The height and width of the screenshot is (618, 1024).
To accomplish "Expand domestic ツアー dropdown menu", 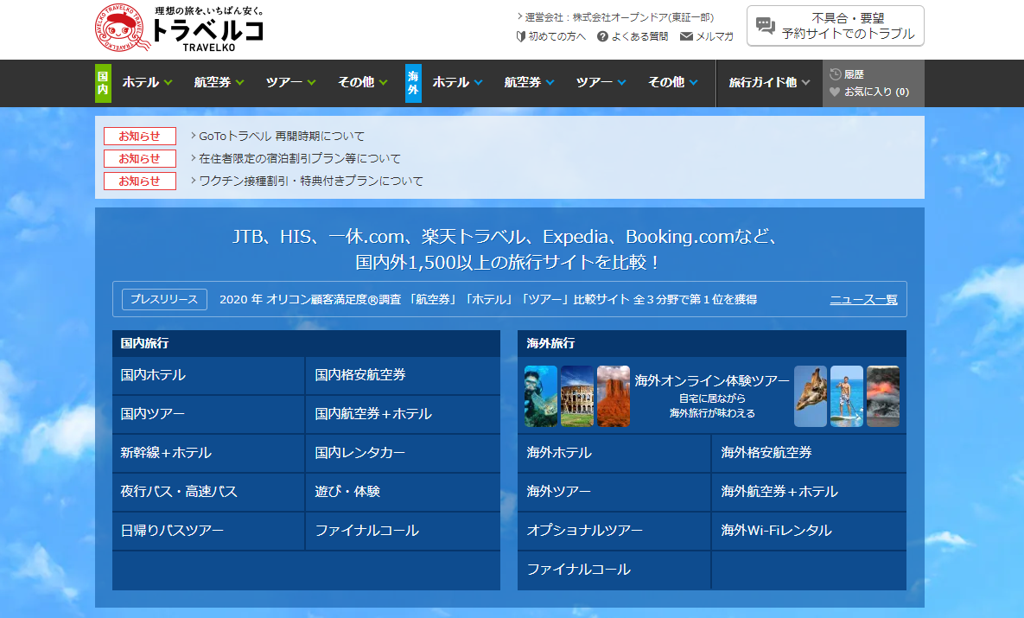I will [290, 82].
